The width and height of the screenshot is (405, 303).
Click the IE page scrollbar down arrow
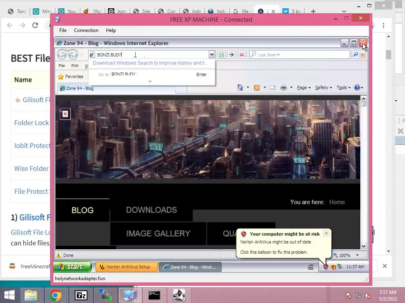(364, 246)
